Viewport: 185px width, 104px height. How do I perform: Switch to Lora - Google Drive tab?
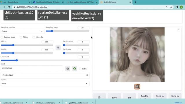[x=15, y=2]
